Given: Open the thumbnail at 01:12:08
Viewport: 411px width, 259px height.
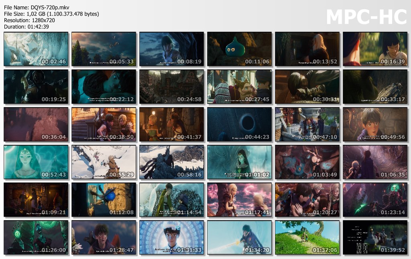Looking at the screenshot, I should point(104,200).
